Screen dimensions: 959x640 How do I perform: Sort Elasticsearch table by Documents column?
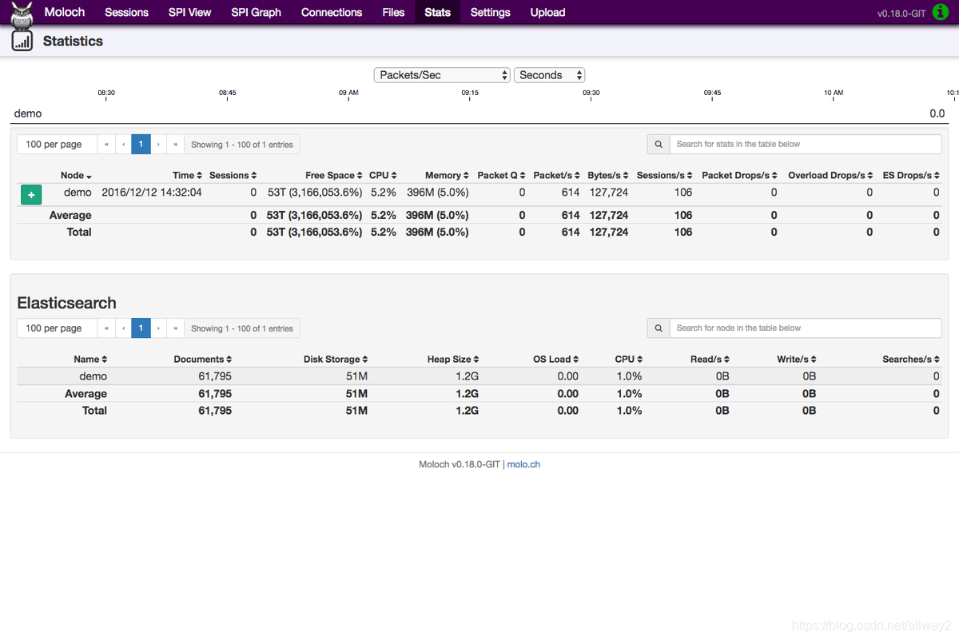203,360
